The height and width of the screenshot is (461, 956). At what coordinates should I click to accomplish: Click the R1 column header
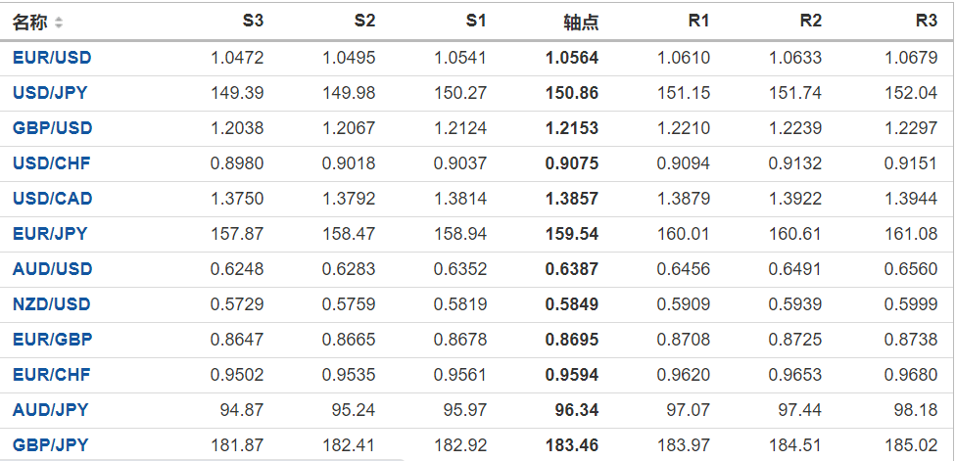pyautogui.click(x=699, y=21)
